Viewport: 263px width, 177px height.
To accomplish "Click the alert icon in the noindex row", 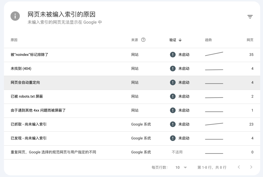I will (x=173, y=55).
